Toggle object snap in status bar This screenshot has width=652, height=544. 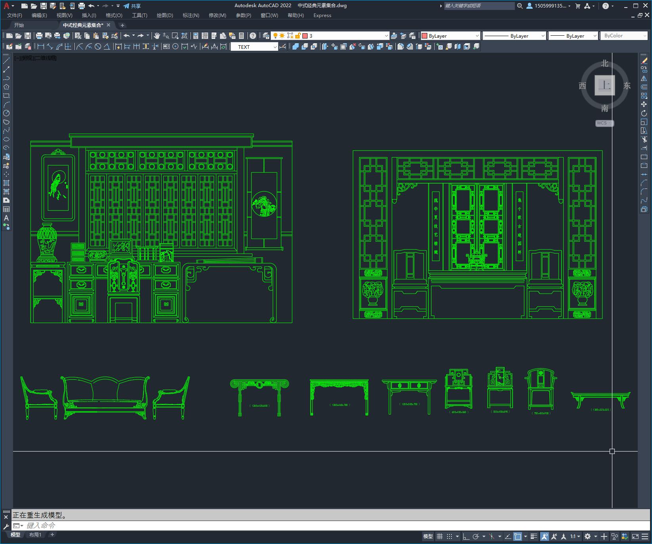point(518,536)
